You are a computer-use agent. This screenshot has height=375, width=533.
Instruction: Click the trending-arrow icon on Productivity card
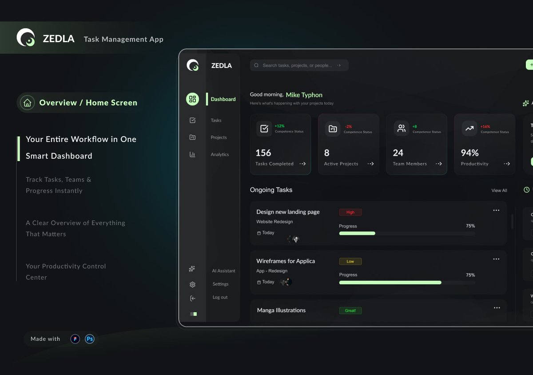point(469,129)
